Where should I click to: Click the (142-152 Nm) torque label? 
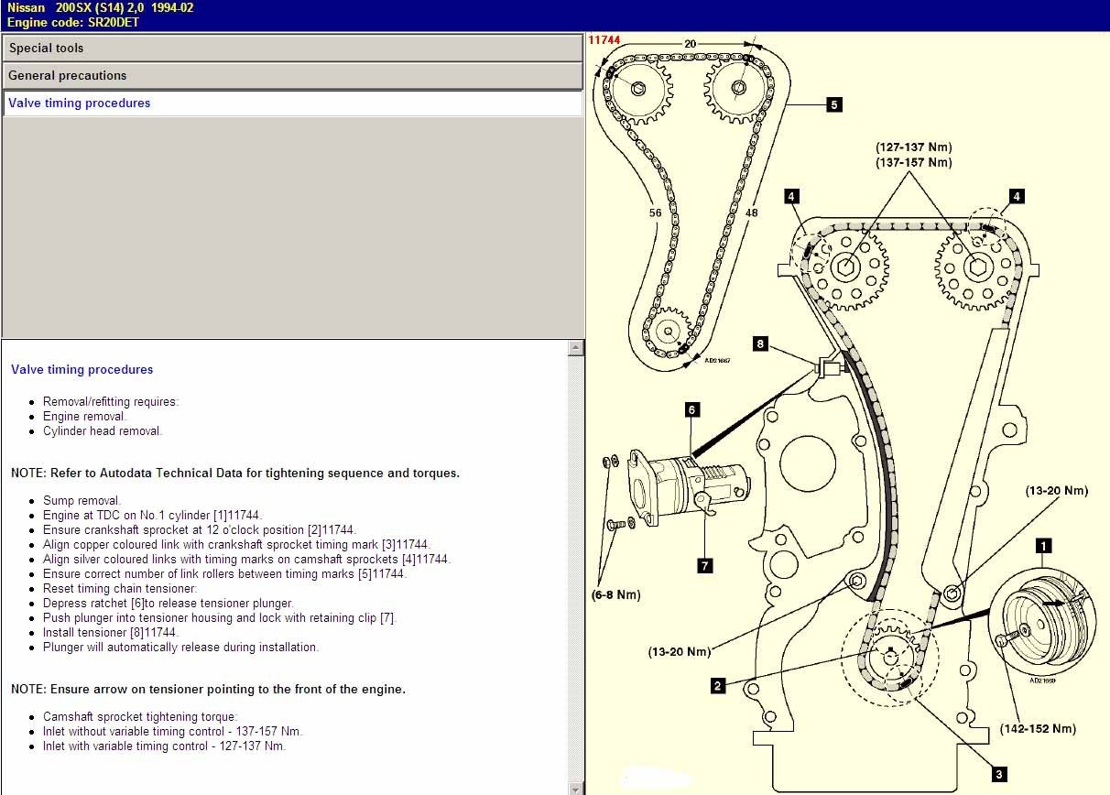coord(1038,729)
